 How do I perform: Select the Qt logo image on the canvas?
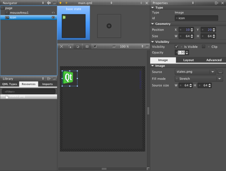tap(68, 78)
